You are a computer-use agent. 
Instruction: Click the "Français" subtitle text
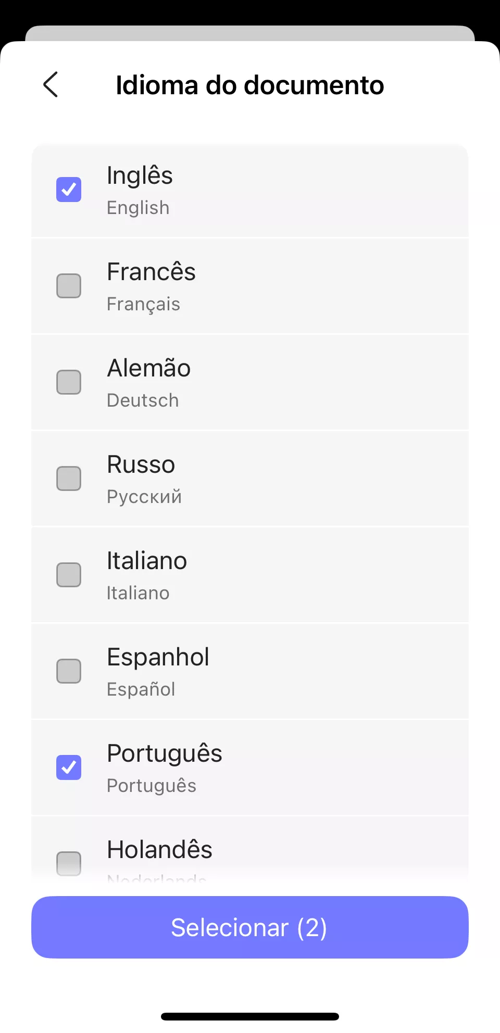pos(143,304)
